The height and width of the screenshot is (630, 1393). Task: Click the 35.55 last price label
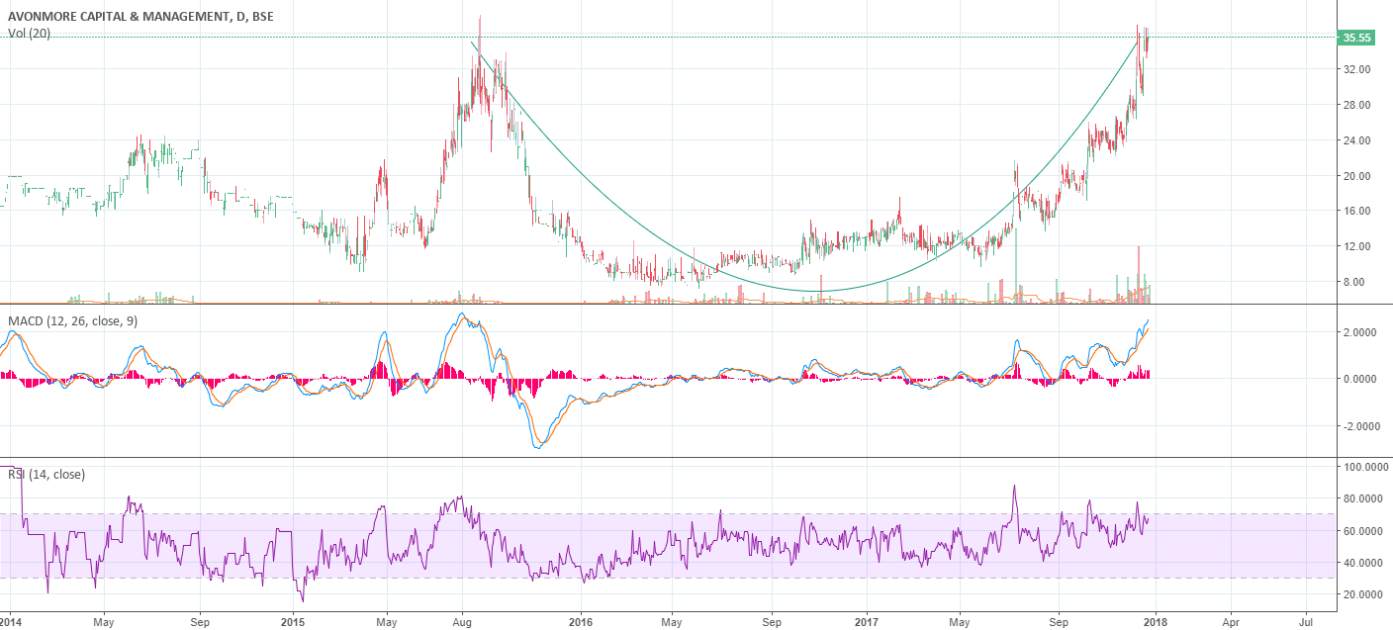[x=1354, y=39]
